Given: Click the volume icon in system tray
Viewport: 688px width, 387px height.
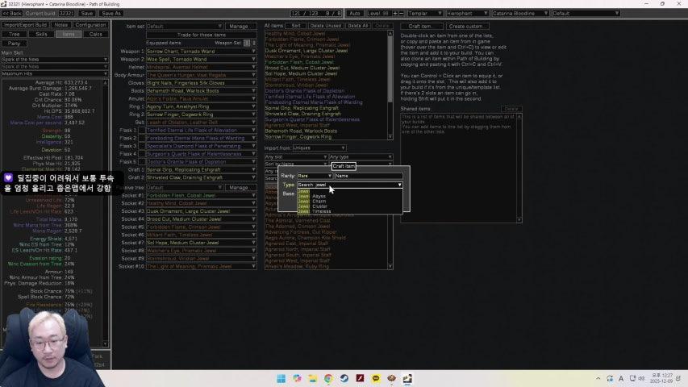Looking at the screenshot, I should [x=640, y=378].
